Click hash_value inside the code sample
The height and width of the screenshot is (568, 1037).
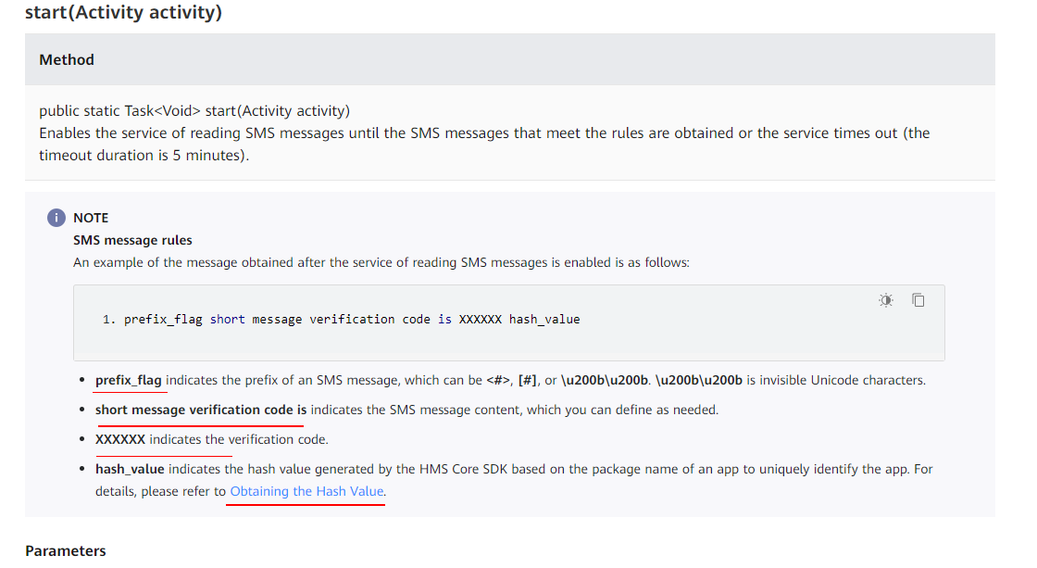pyautogui.click(x=544, y=319)
